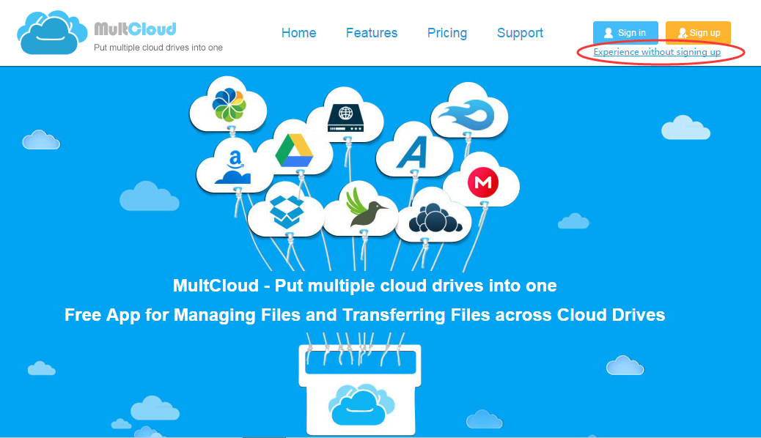Viewport: 761px width, 438px height.
Task: Select the Google Drive cloud icon
Action: click(294, 150)
